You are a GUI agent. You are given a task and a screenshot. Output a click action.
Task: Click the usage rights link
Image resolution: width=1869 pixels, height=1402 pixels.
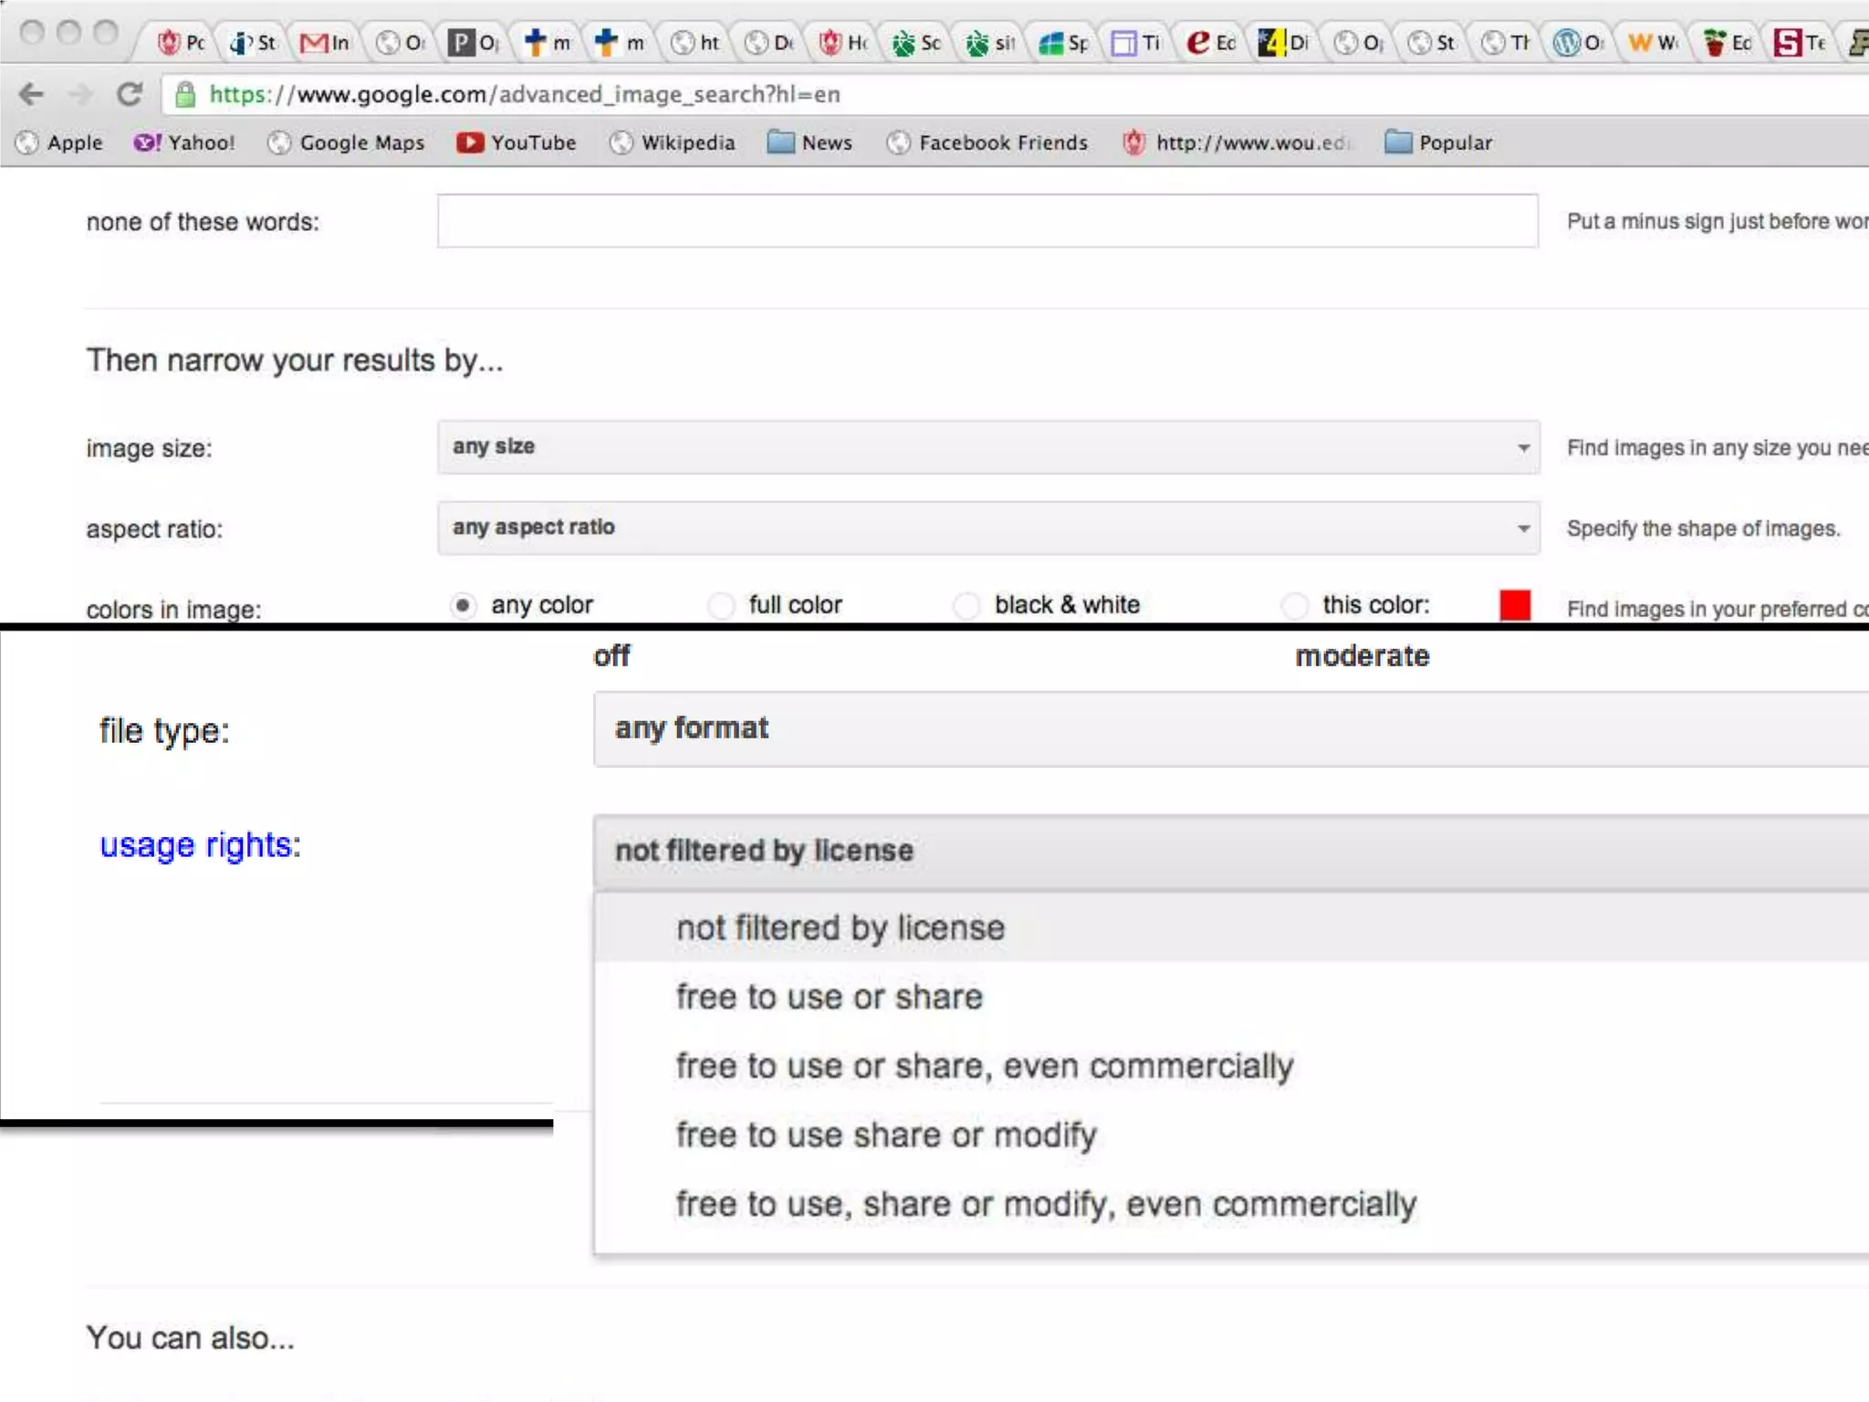pos(200,845)
